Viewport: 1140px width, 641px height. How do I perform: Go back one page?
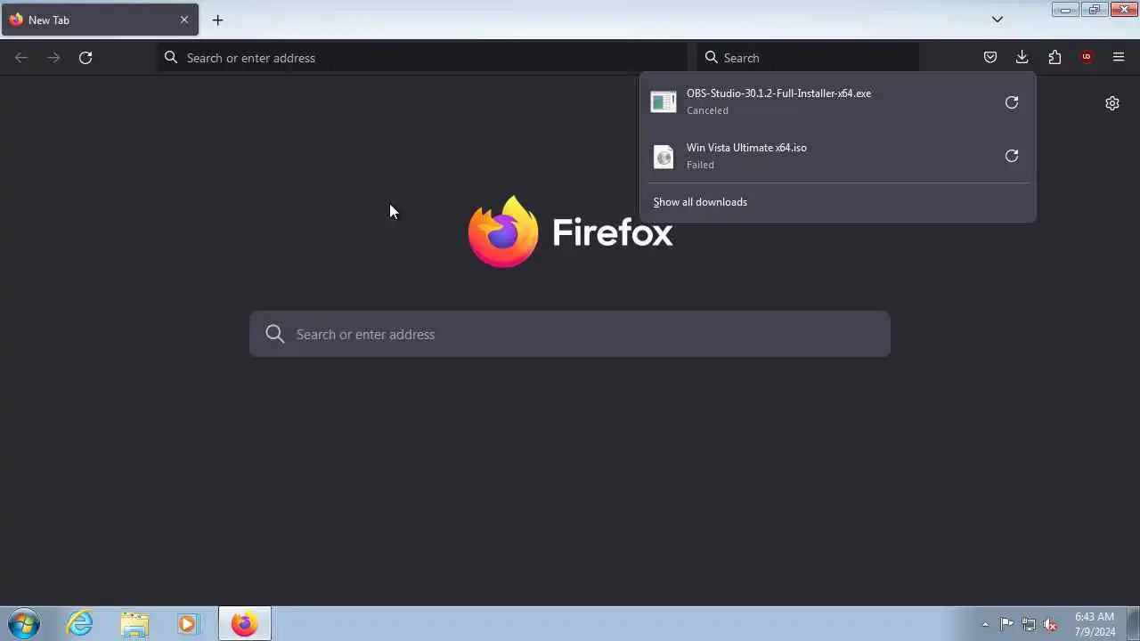[21, 57]
